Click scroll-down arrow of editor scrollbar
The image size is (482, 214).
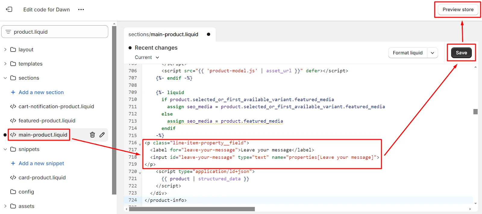[x=475, y=203]
